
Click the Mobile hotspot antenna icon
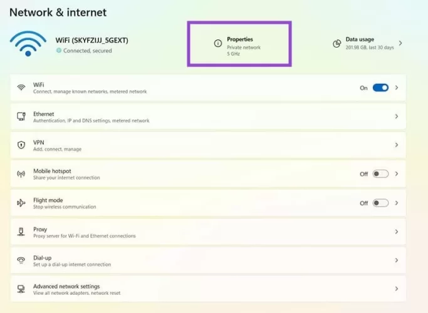click(x=21, y=174)
